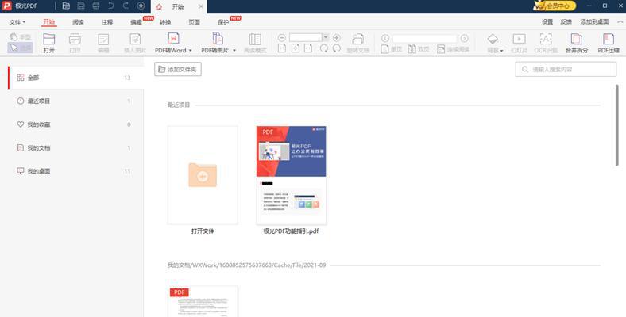Click the previous page arrow icon
Viewport: 626px width, 317px height.
tap(384, 38)
